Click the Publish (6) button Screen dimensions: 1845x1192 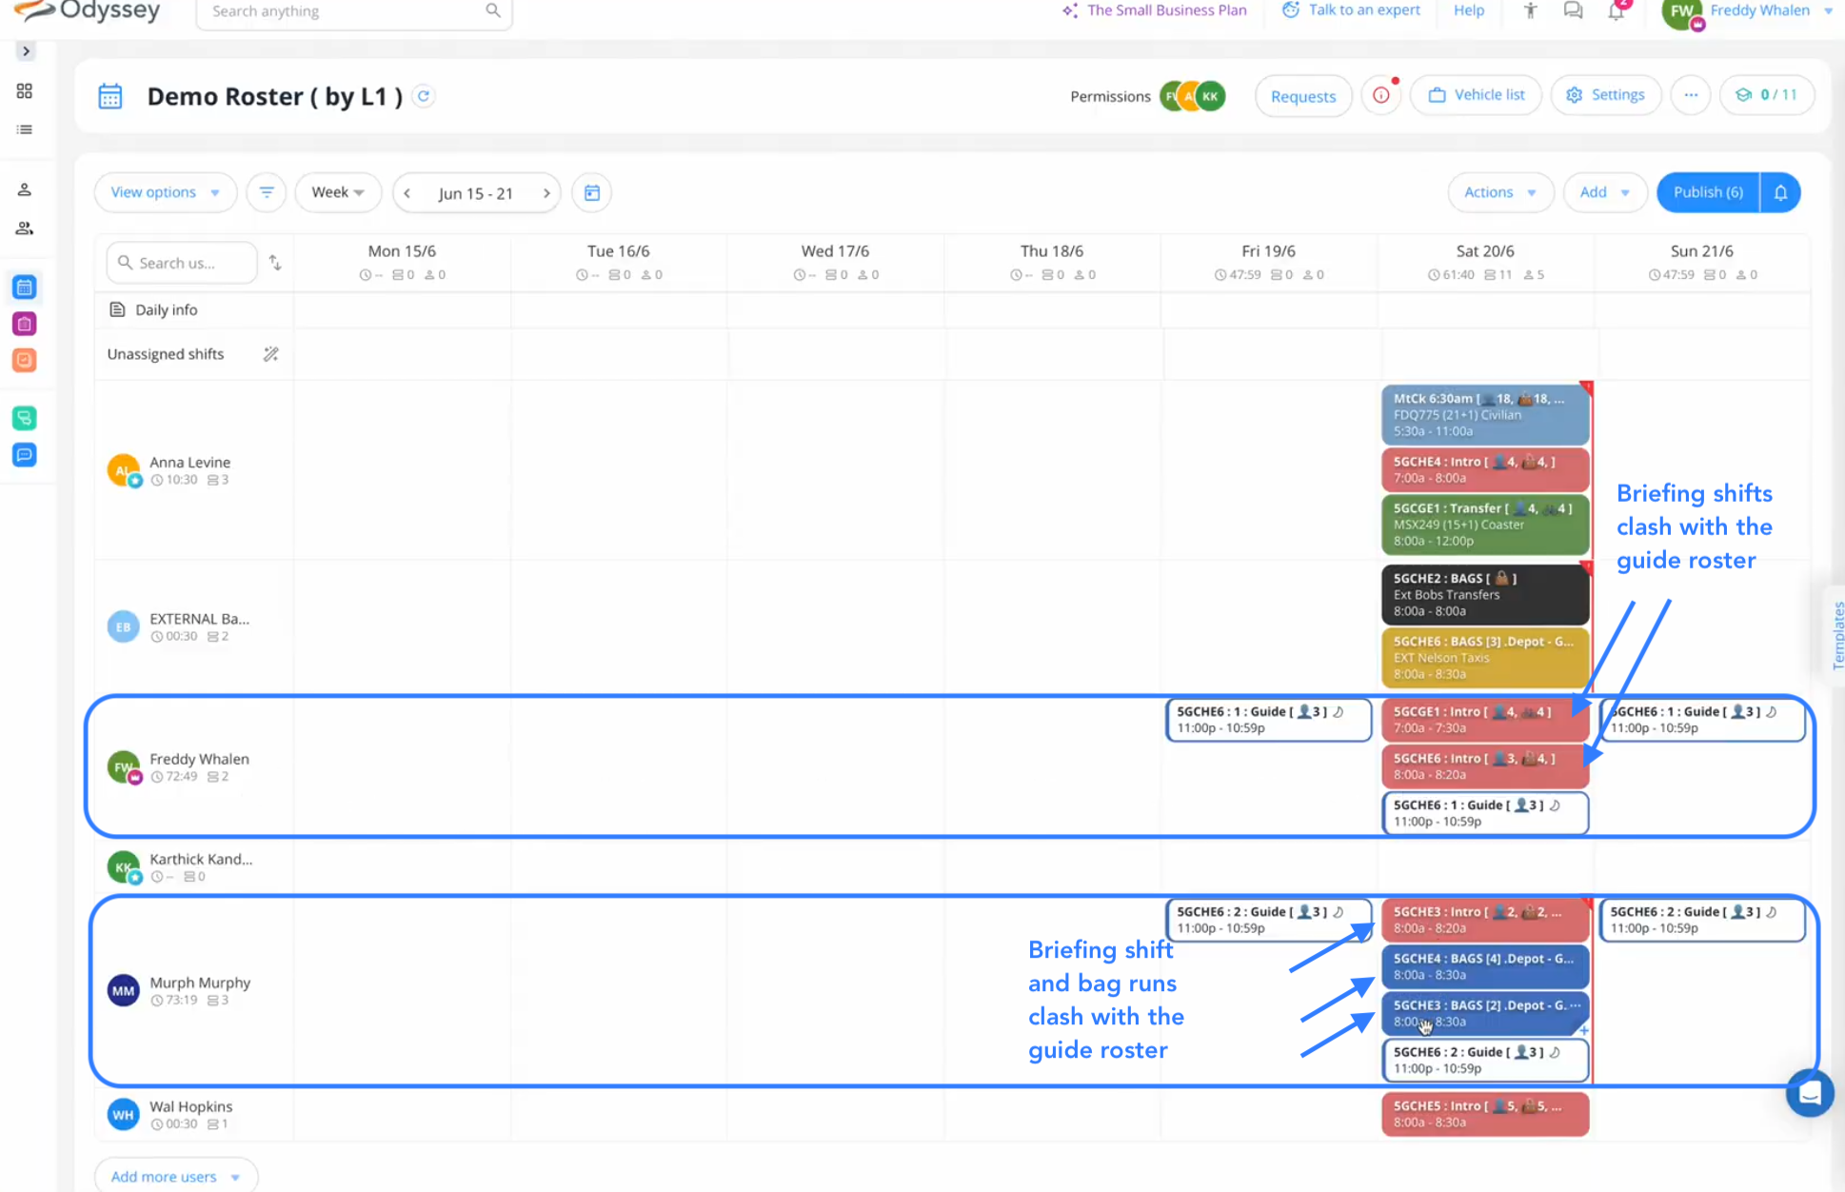1708,192
